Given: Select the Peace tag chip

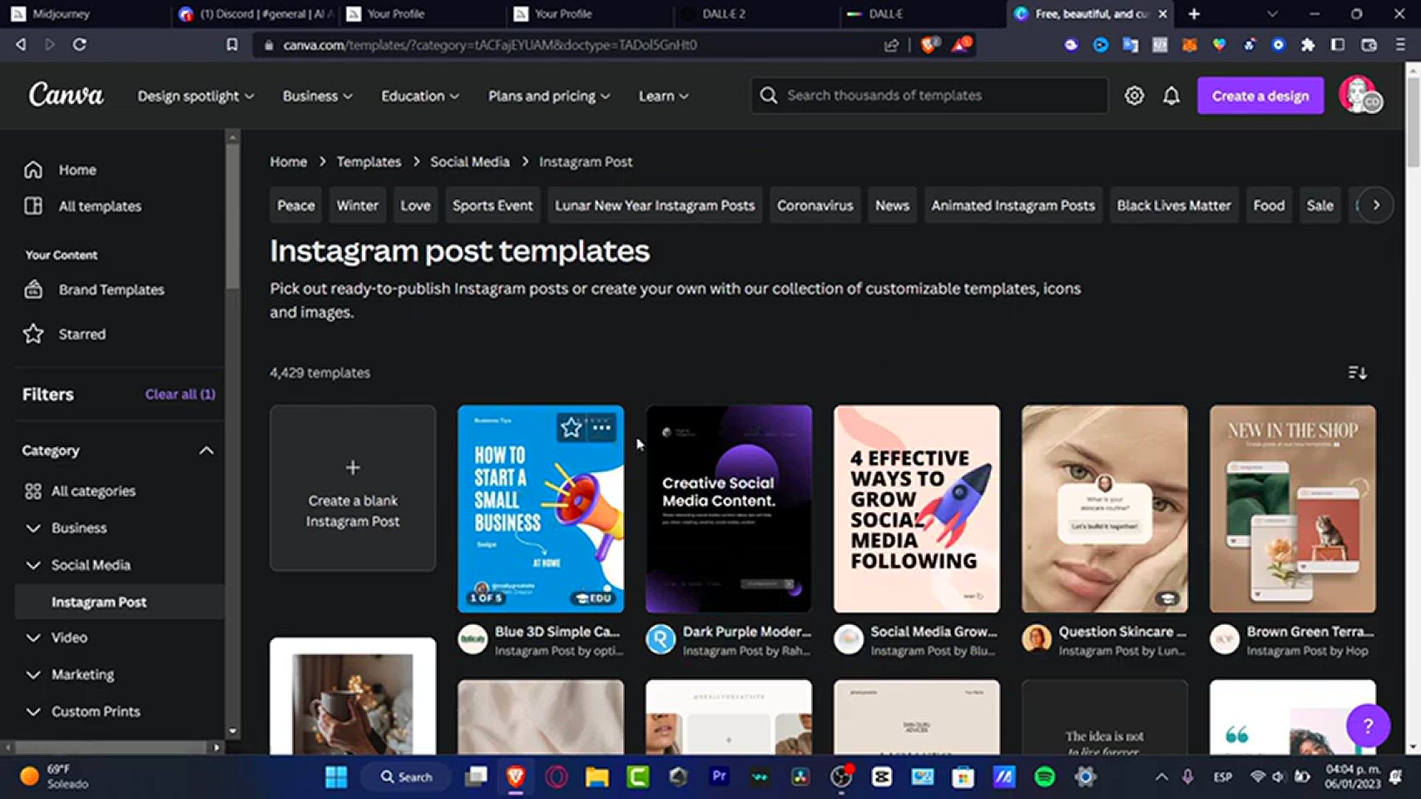Looking at the screenshot, I should point(296,206).
